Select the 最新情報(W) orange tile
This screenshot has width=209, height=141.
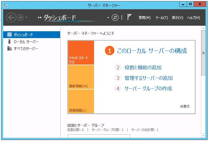pyautogui.click(x=81, y=77)
